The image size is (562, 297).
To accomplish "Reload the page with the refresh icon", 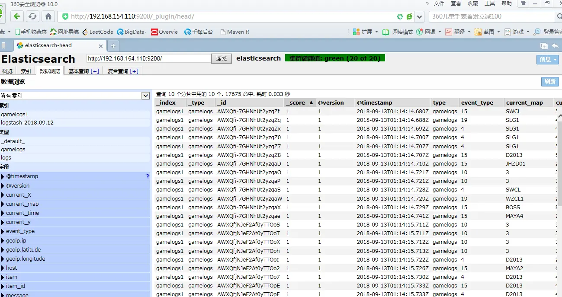I will (x=32, y=16).
